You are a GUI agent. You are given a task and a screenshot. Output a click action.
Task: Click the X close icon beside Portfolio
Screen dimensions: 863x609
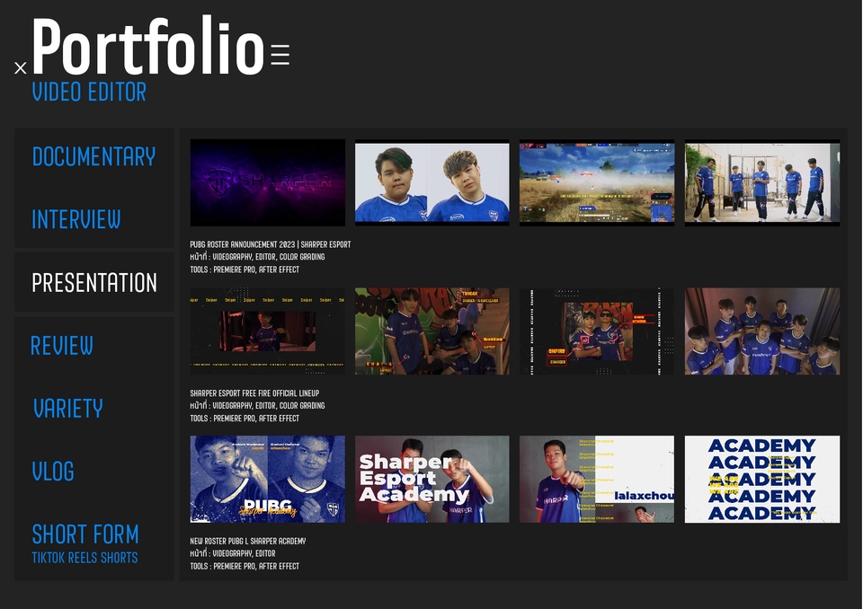(21, 67)
